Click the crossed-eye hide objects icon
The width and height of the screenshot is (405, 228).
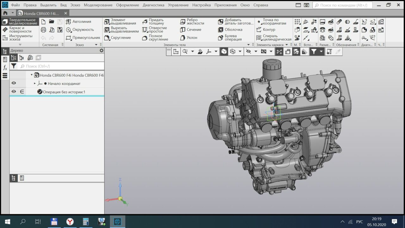pos(248,52)
